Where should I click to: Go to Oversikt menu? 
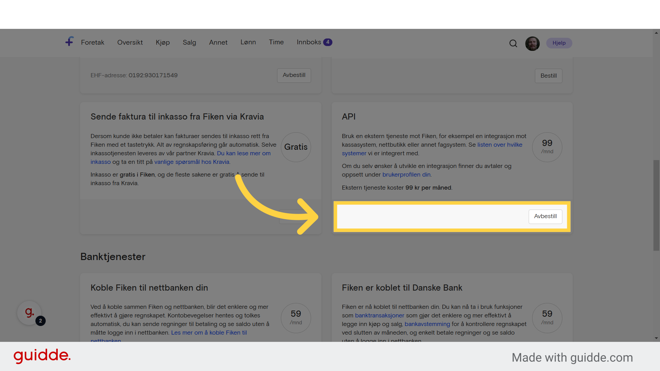pos(130,42)
